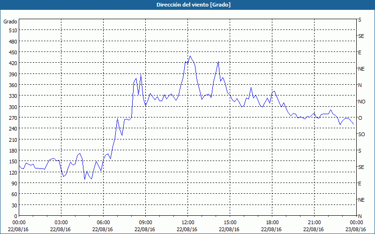Image resolution: width=375 pixels, height=234 pixels.
Task: Click the "E" compass label level with 450
Action: tap(360, 52)
